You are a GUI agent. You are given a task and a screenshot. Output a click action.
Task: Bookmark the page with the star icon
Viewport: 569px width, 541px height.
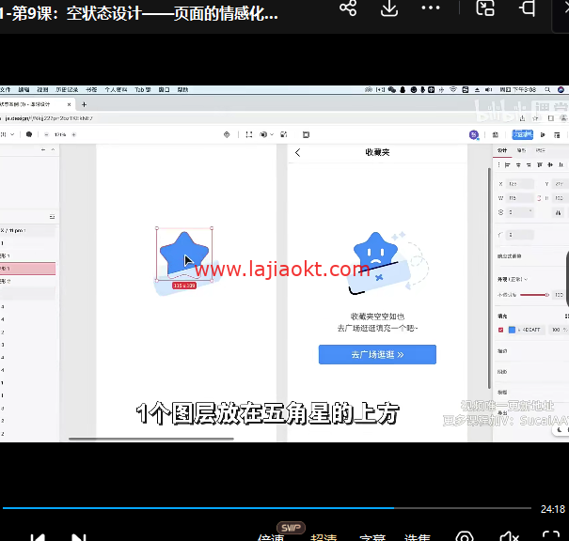(x=535, y=118)
